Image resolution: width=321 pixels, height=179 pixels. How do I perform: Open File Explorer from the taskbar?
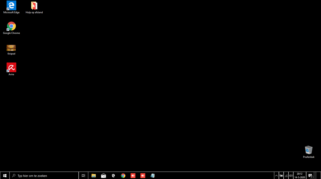(x=94, y=175)
